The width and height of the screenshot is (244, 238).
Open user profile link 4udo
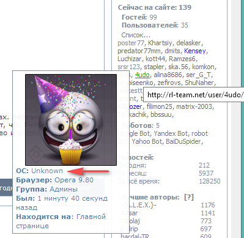pos(142,75)
